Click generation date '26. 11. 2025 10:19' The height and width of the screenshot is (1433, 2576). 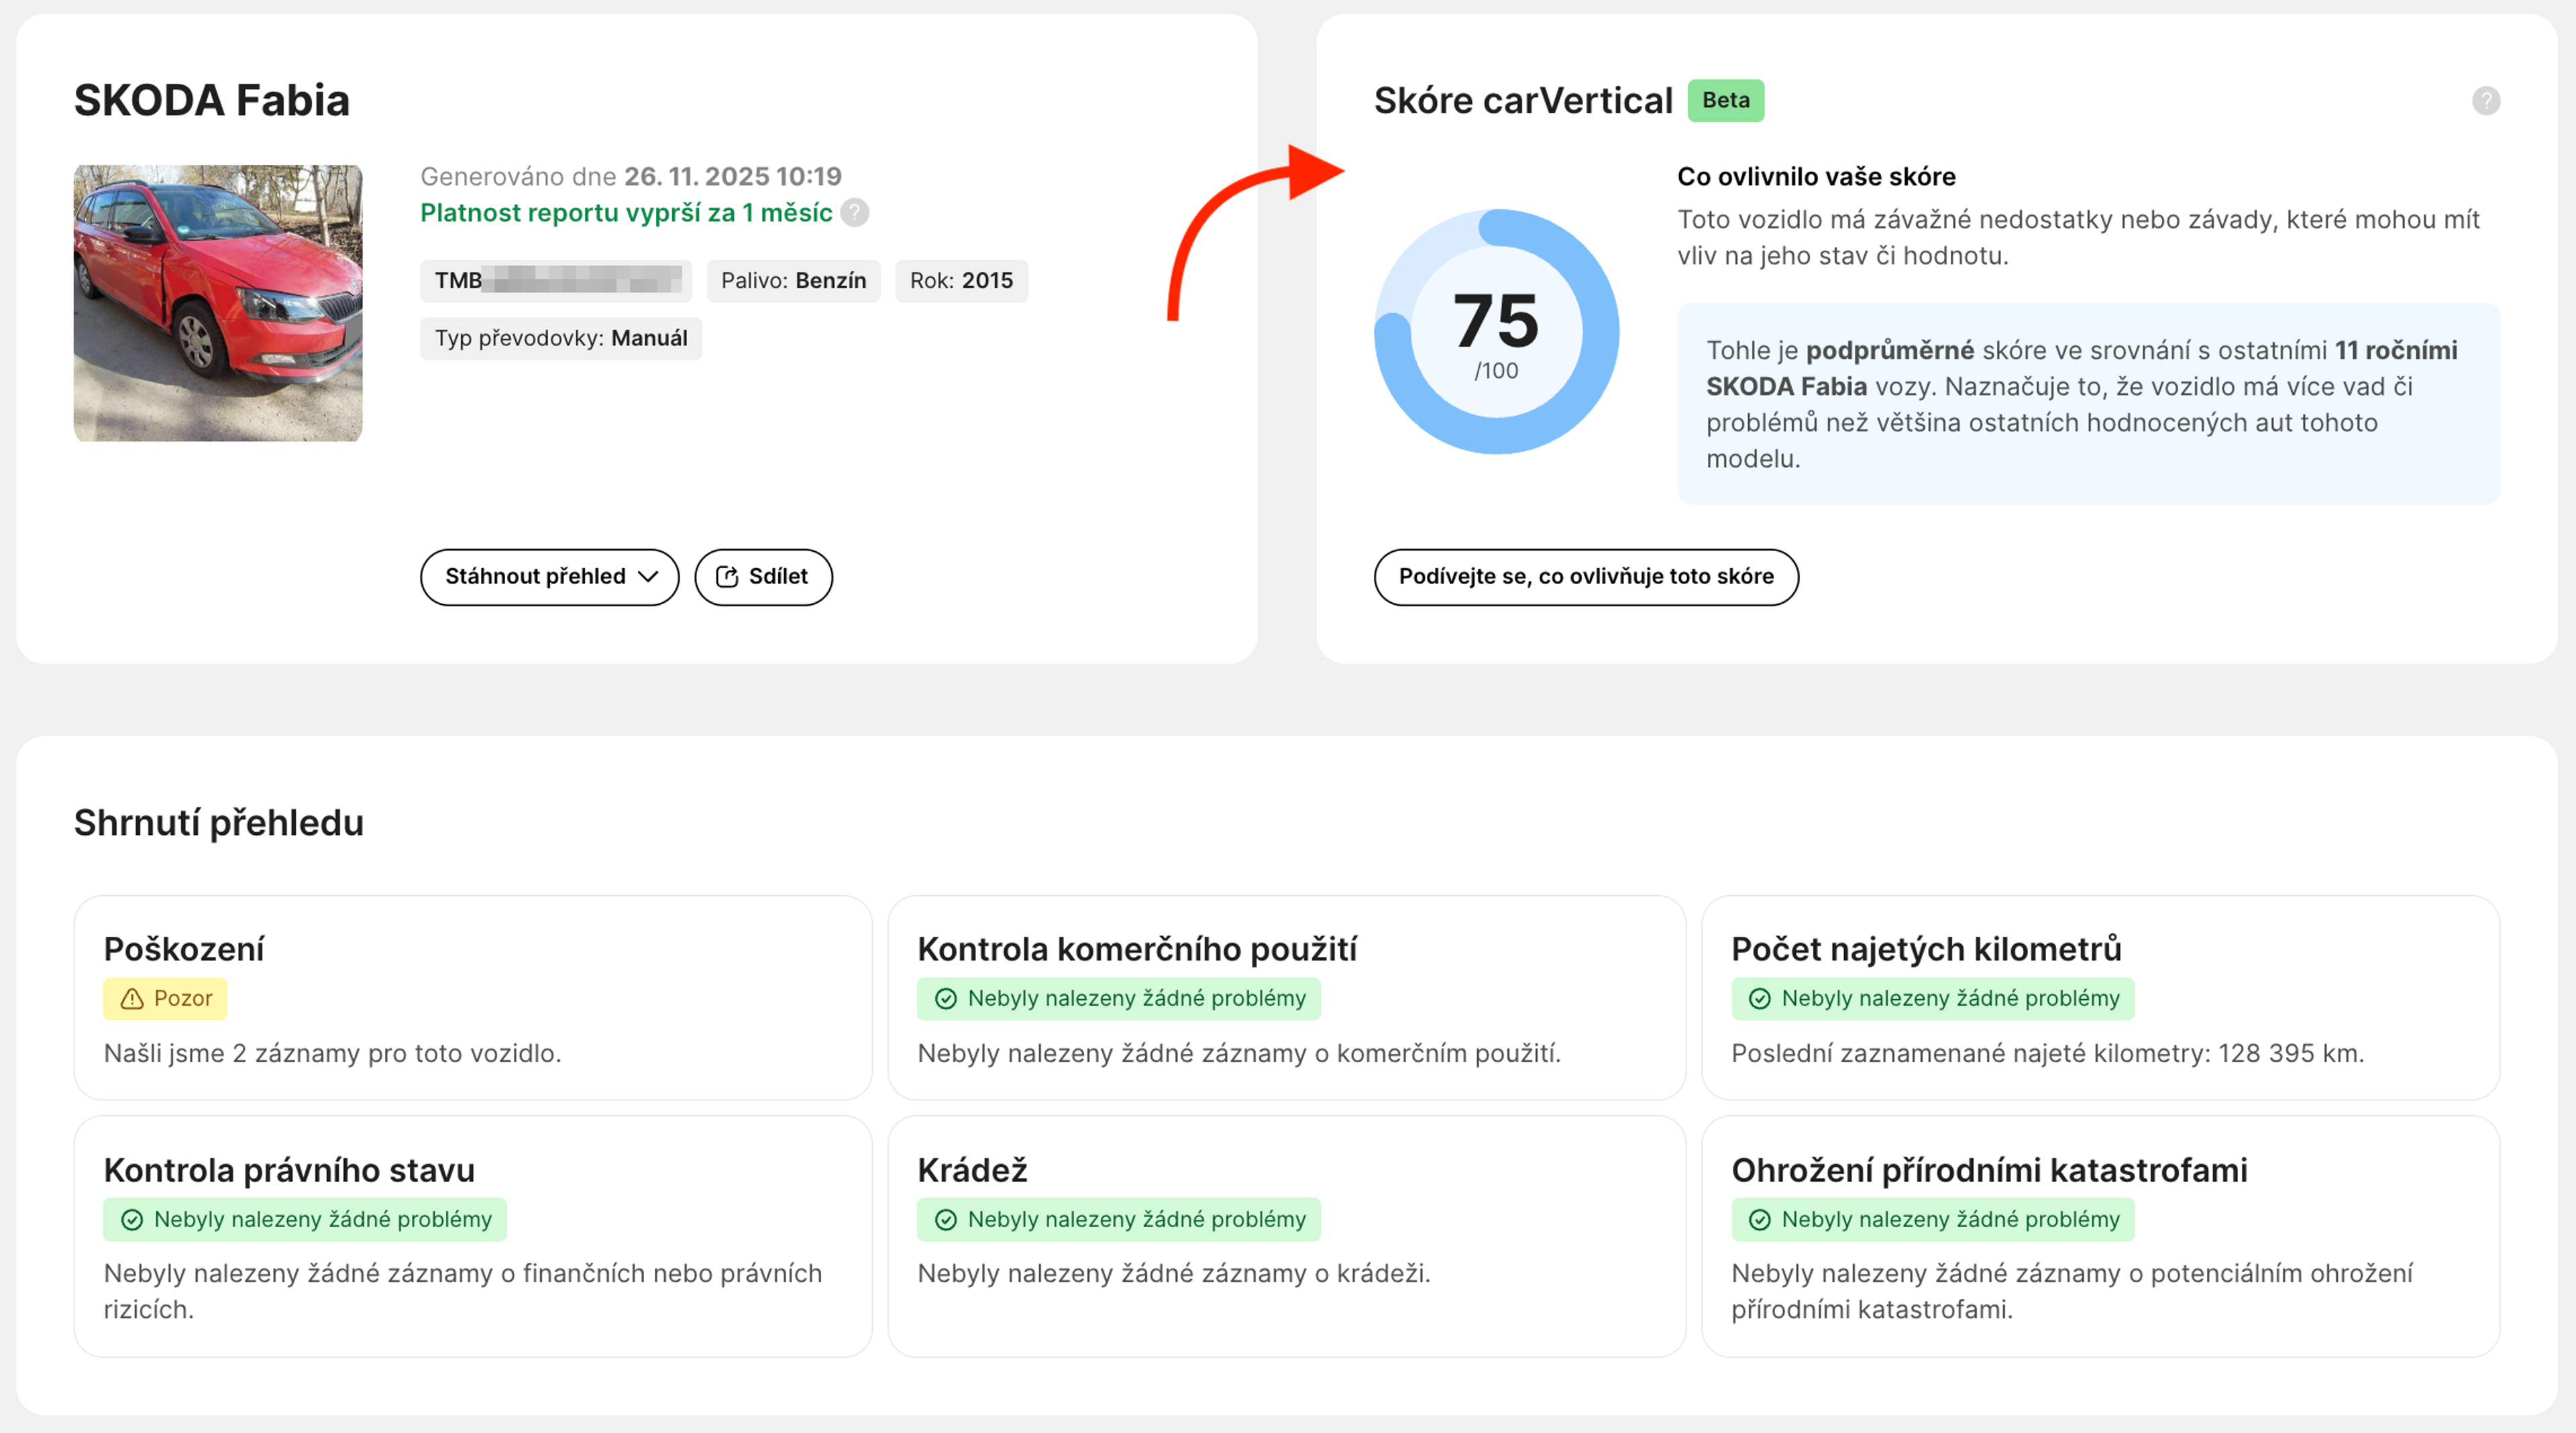(x=733, y=177)
